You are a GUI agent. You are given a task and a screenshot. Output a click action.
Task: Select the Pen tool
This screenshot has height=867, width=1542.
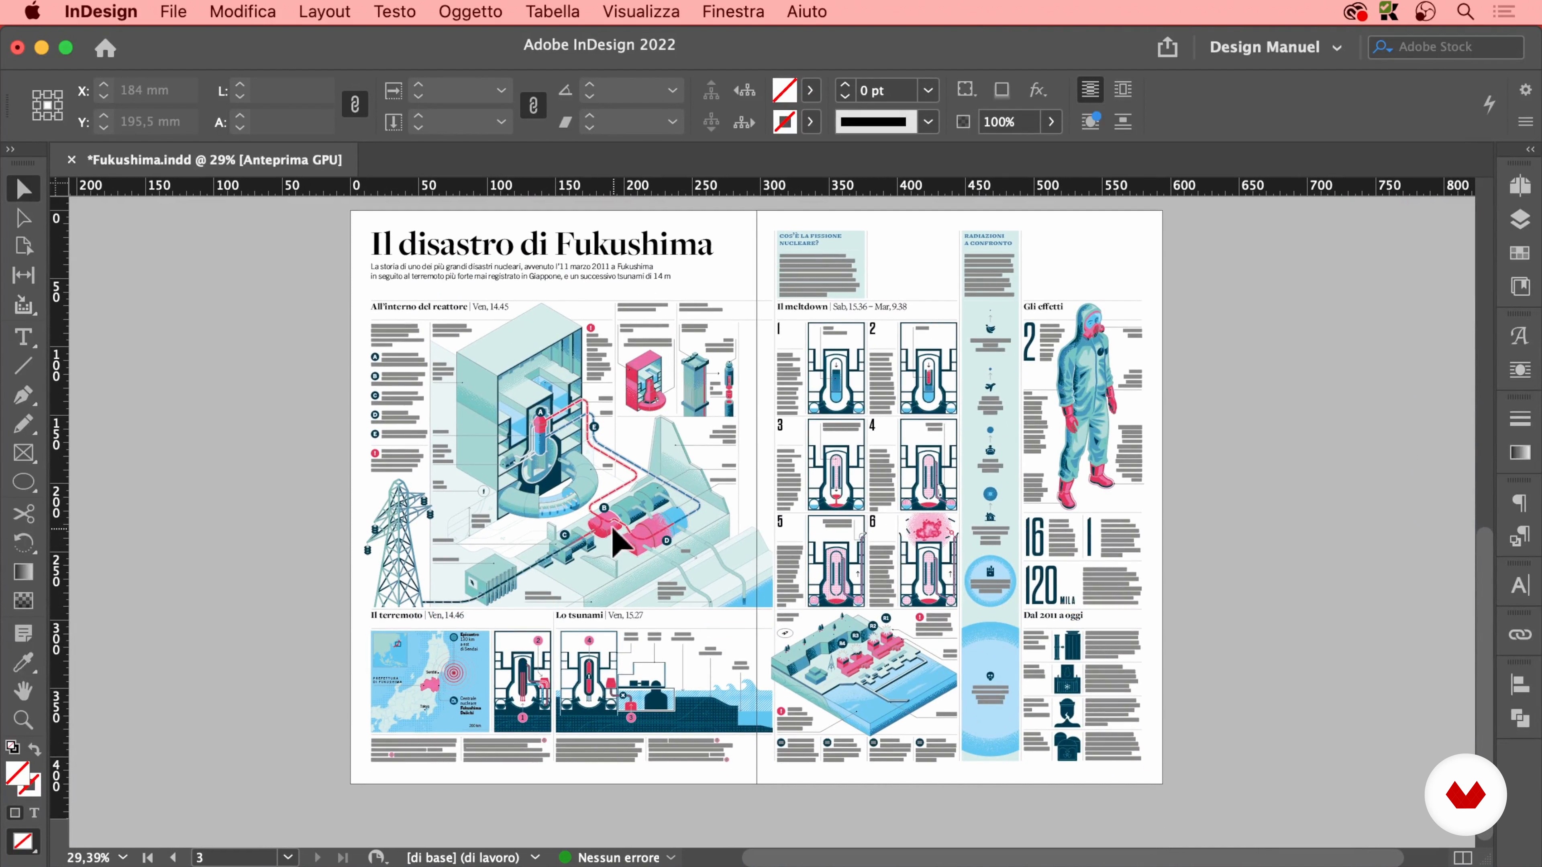point(23,395)
